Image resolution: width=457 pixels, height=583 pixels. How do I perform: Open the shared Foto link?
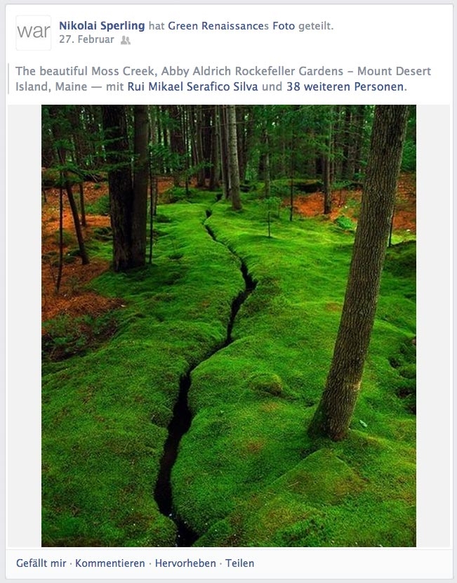point(284,26)
